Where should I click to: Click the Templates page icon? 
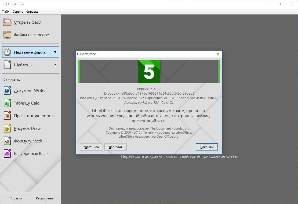tap(7, 65)
